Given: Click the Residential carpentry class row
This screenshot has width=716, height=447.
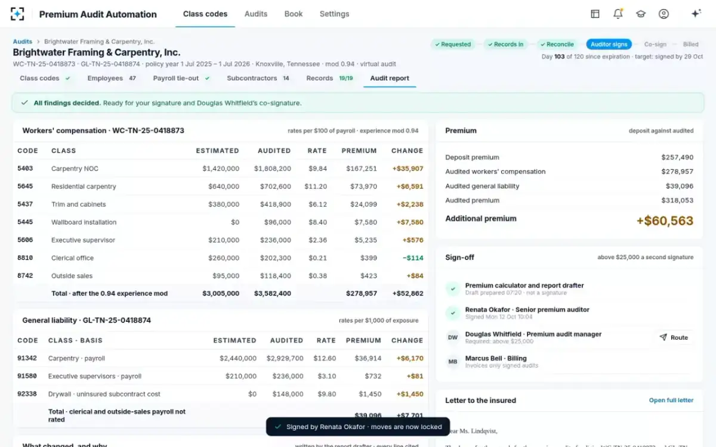Looking at the screenshot, I should coord(220,187).
